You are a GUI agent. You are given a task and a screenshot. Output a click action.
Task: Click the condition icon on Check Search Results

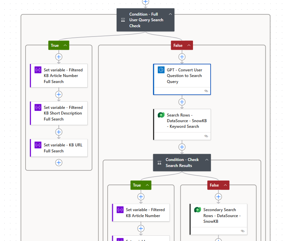[x=159, y=163]
